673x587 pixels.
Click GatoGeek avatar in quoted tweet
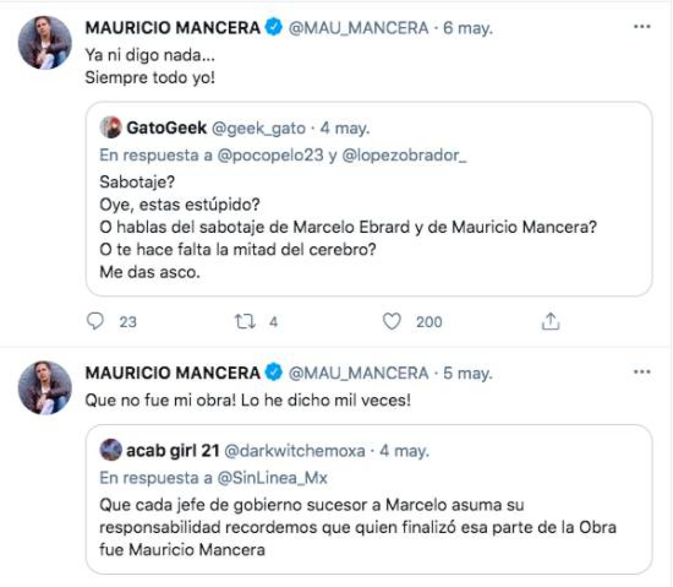coord(110,128)
